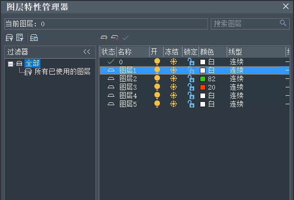Open the layer states manager icon
This screenshot has width=294, height=200.
click(34, 38)
